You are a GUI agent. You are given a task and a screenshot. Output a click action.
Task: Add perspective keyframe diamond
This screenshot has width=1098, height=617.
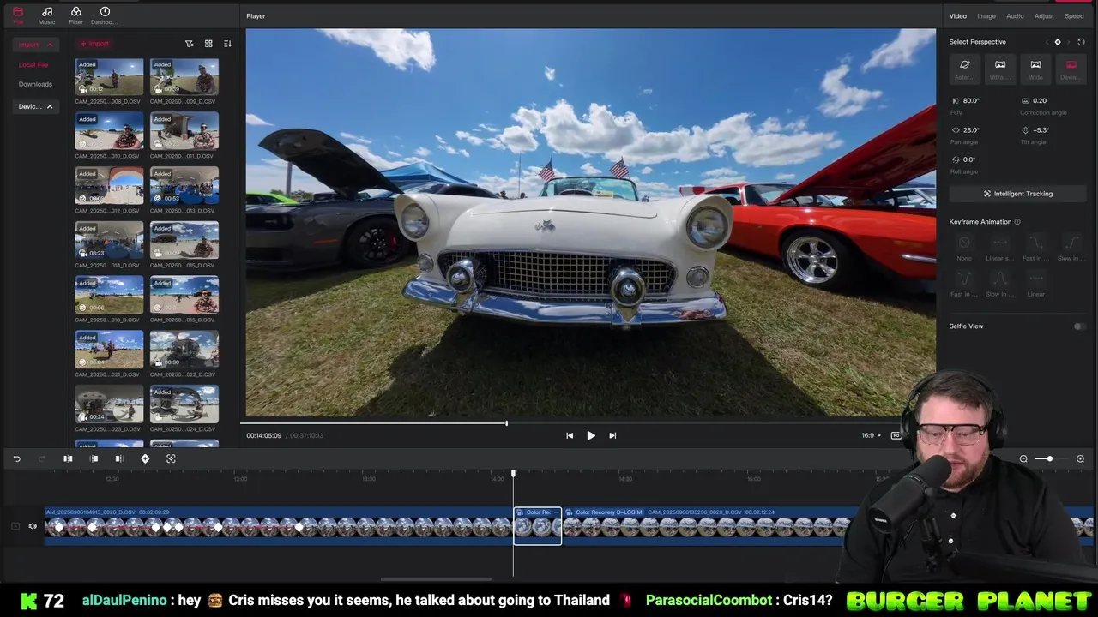[1058, 42]
